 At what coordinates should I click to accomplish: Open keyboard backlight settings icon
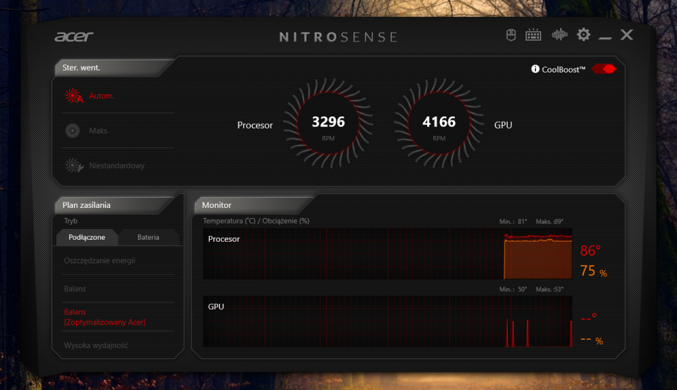[x=533, y=35]
